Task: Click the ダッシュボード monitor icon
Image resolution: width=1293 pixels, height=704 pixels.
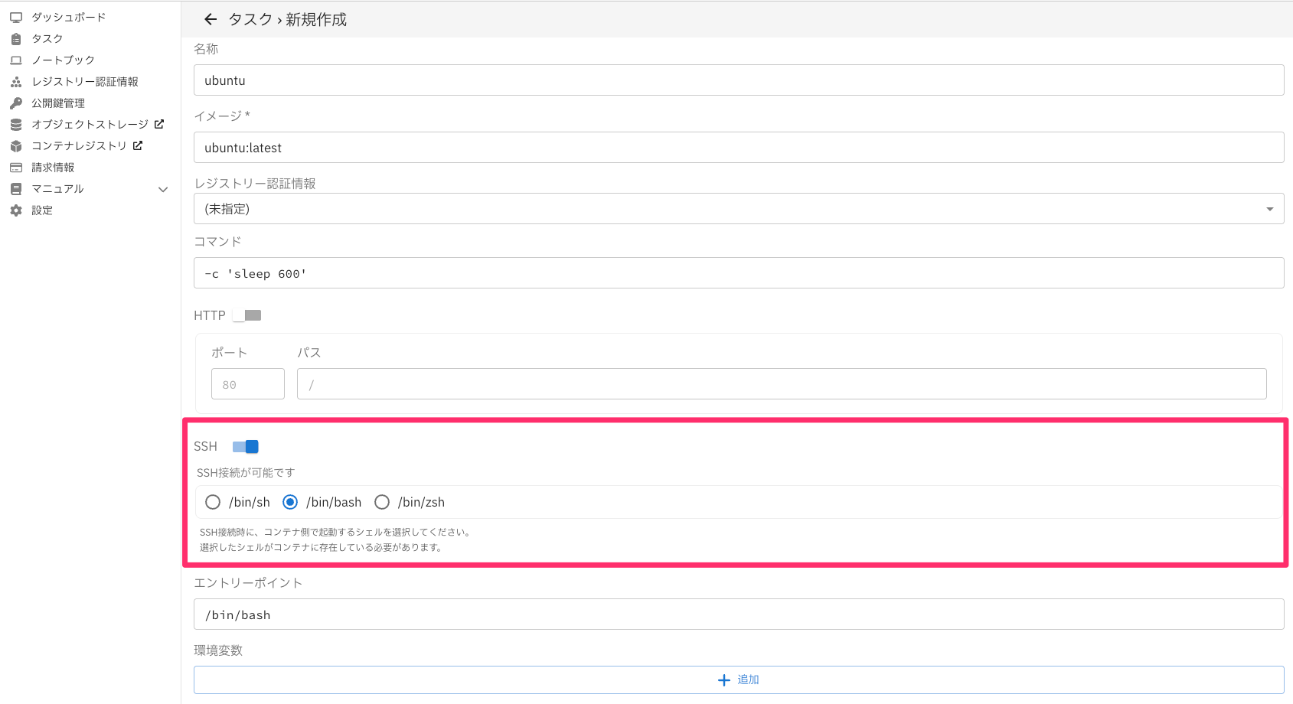Action: point(16,17)
